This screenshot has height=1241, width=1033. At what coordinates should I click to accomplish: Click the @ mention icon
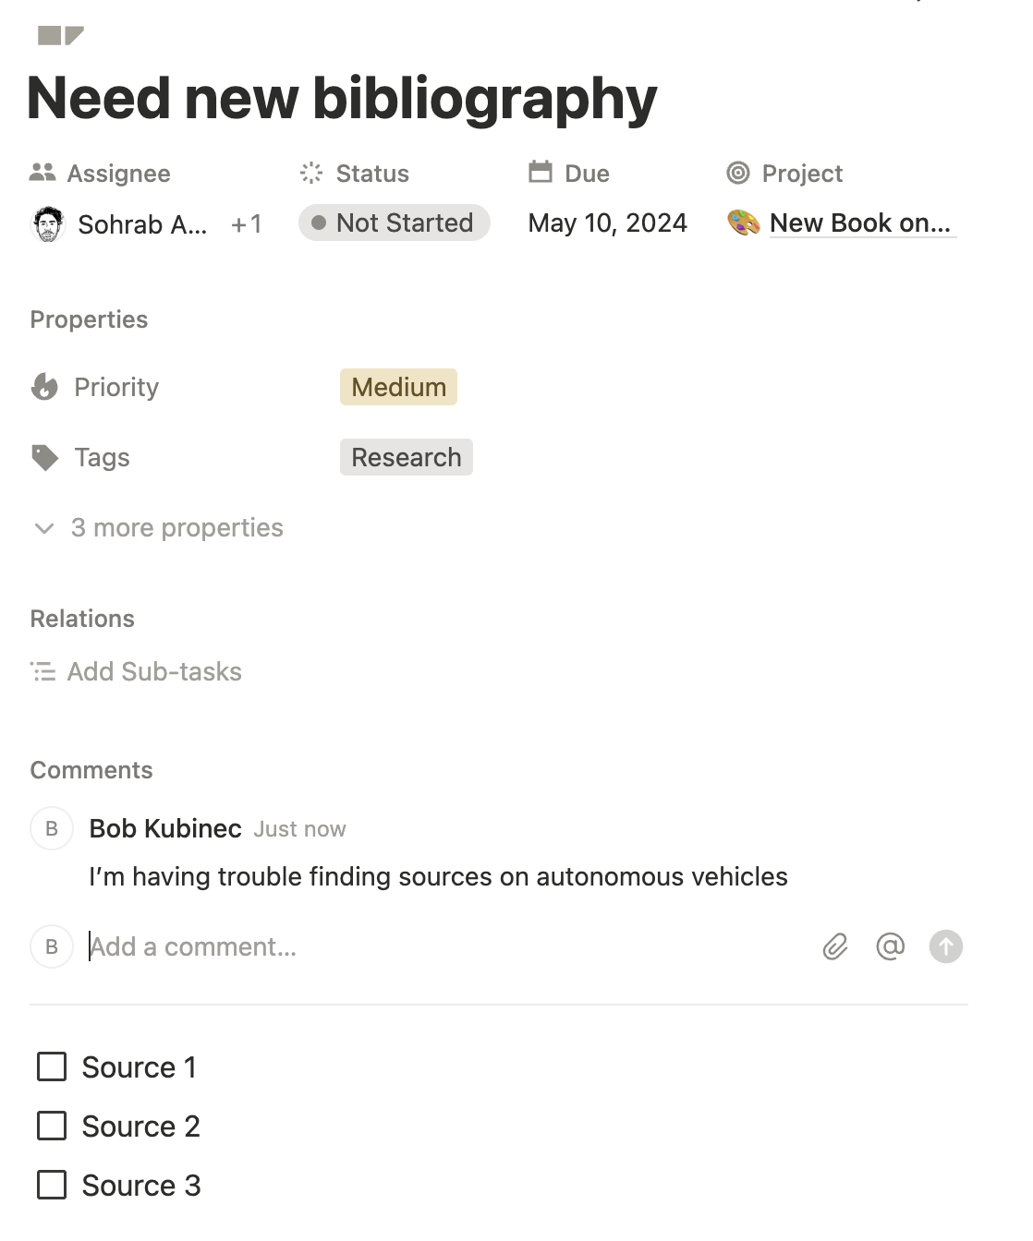pyautogui.click(x=890, y=946)
